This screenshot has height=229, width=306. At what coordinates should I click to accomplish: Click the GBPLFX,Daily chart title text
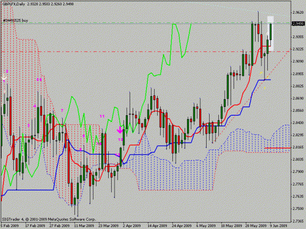point(14,4)
